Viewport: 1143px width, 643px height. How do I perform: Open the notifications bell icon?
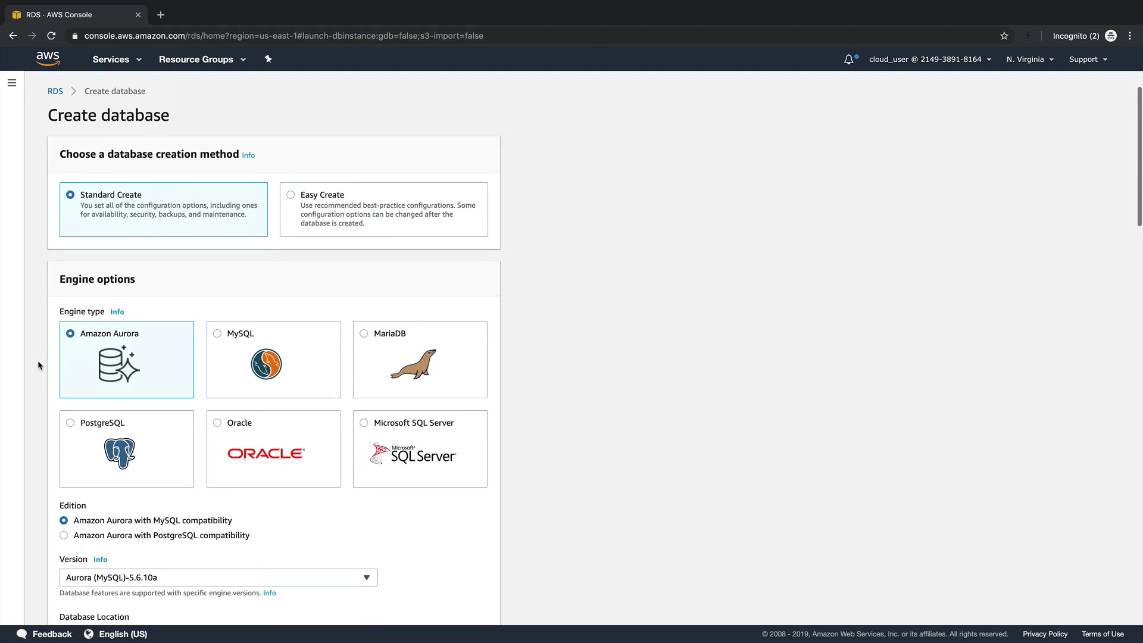(849, 59)
